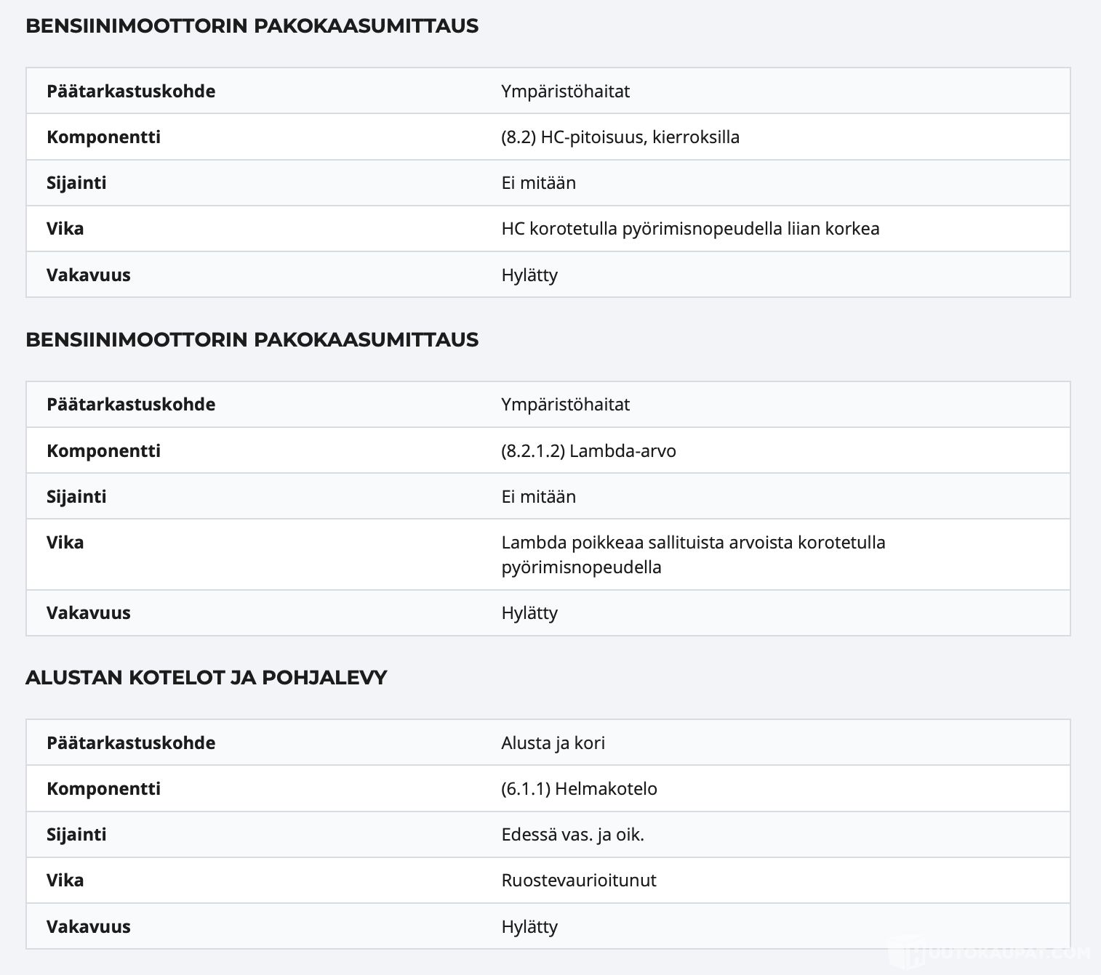
Task: Select the "(6.1.1) Helmakotelo" component value
Action: [x=579, y=788]
